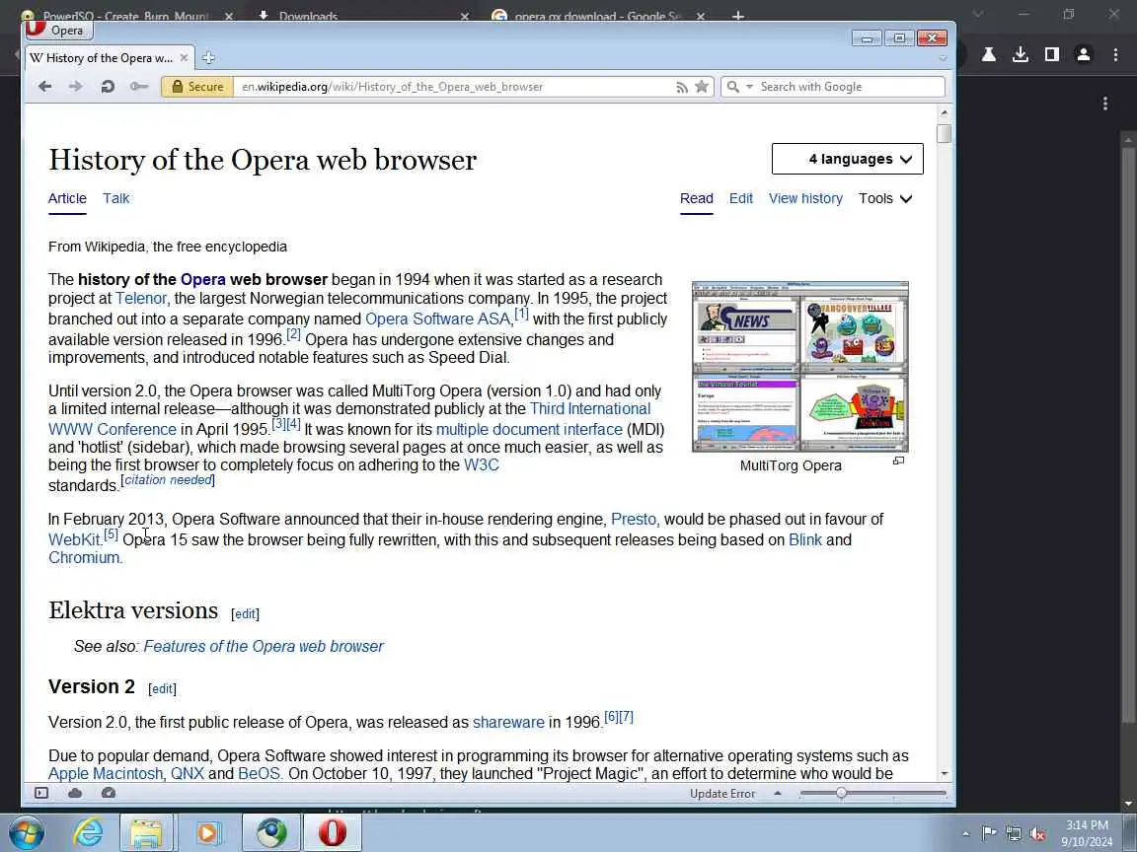Open a new tab in Opera with the plus icon

tap(208, 57)
